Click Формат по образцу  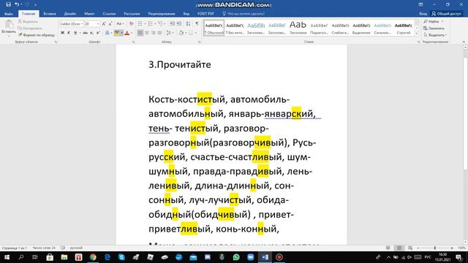tap(37, 35)
